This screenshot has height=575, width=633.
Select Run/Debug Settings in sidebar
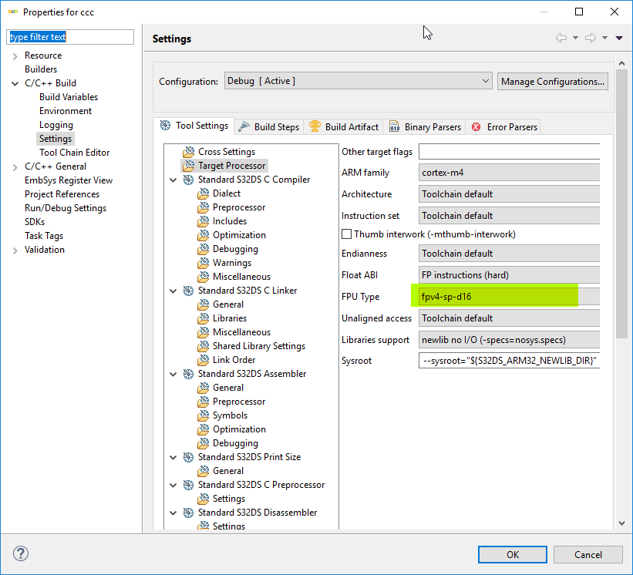66,208
